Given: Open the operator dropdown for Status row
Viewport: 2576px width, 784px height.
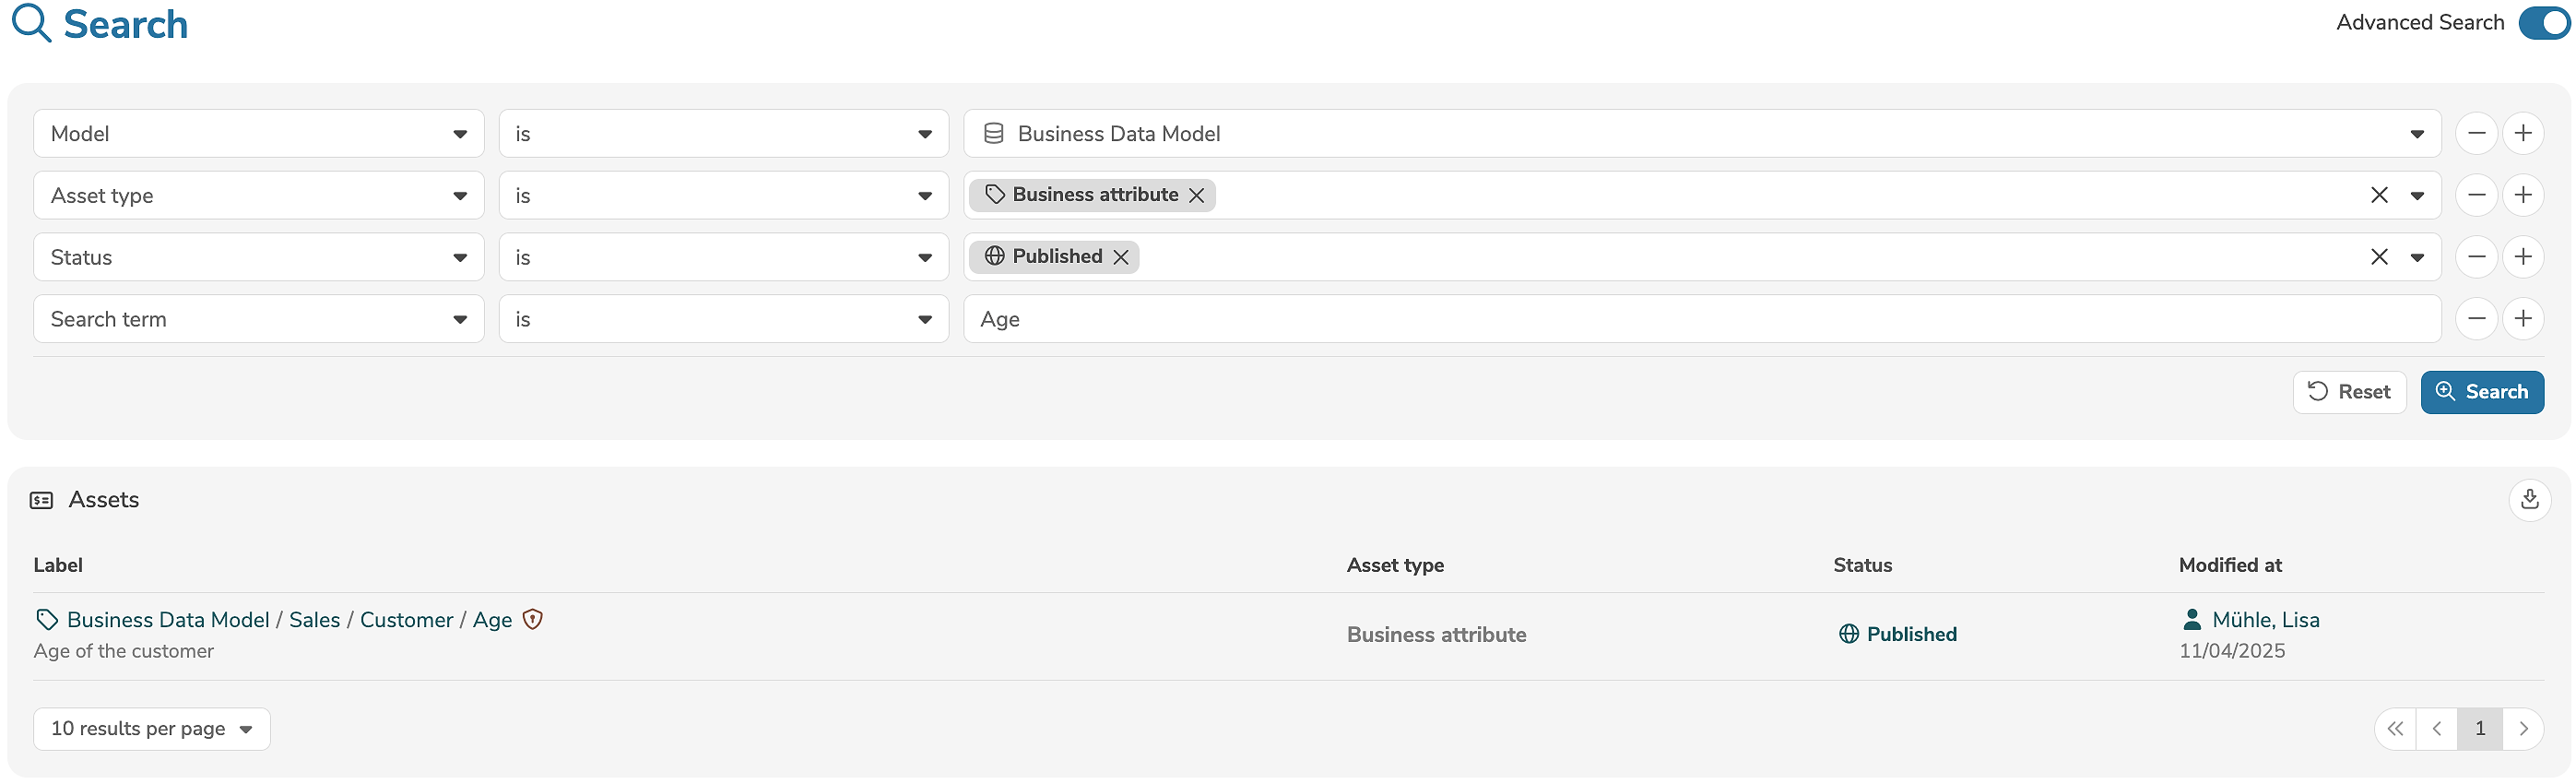Looking at the screenshot, I should click(x=723, y=258).
